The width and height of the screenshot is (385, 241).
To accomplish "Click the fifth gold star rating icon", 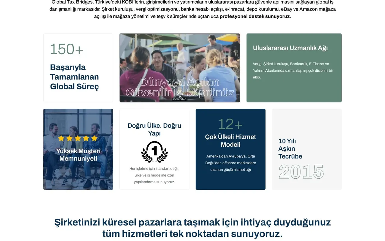I will point(94,138).
